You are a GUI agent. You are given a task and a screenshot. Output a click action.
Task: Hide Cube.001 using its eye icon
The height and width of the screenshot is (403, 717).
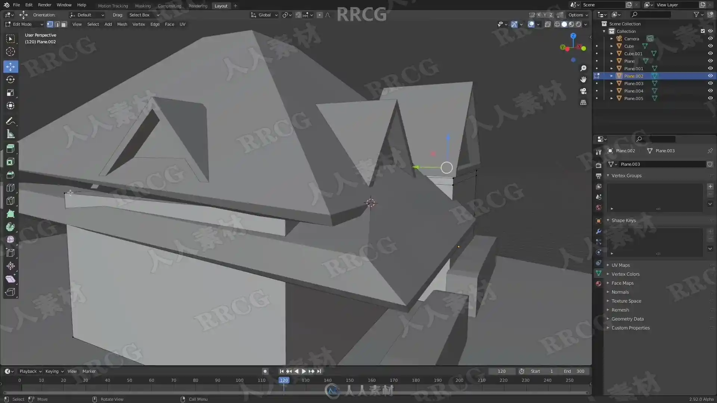point(710,53)
